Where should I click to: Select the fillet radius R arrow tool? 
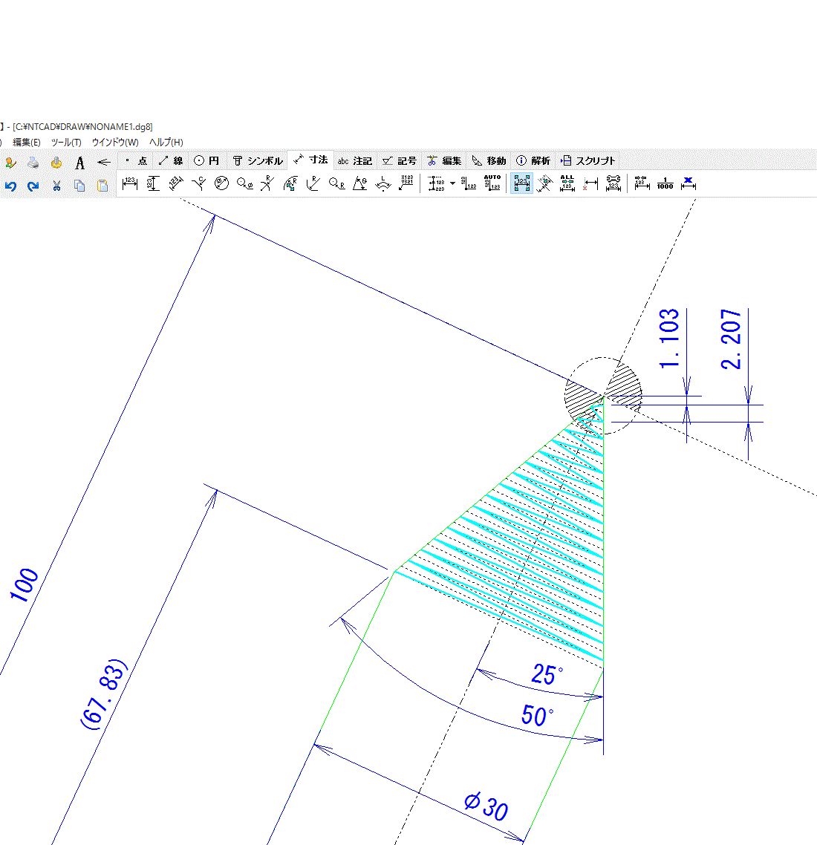coord(313,184)
